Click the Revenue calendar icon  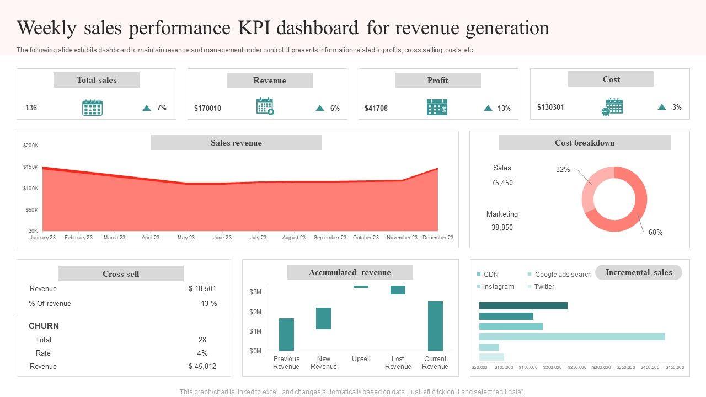265,106
